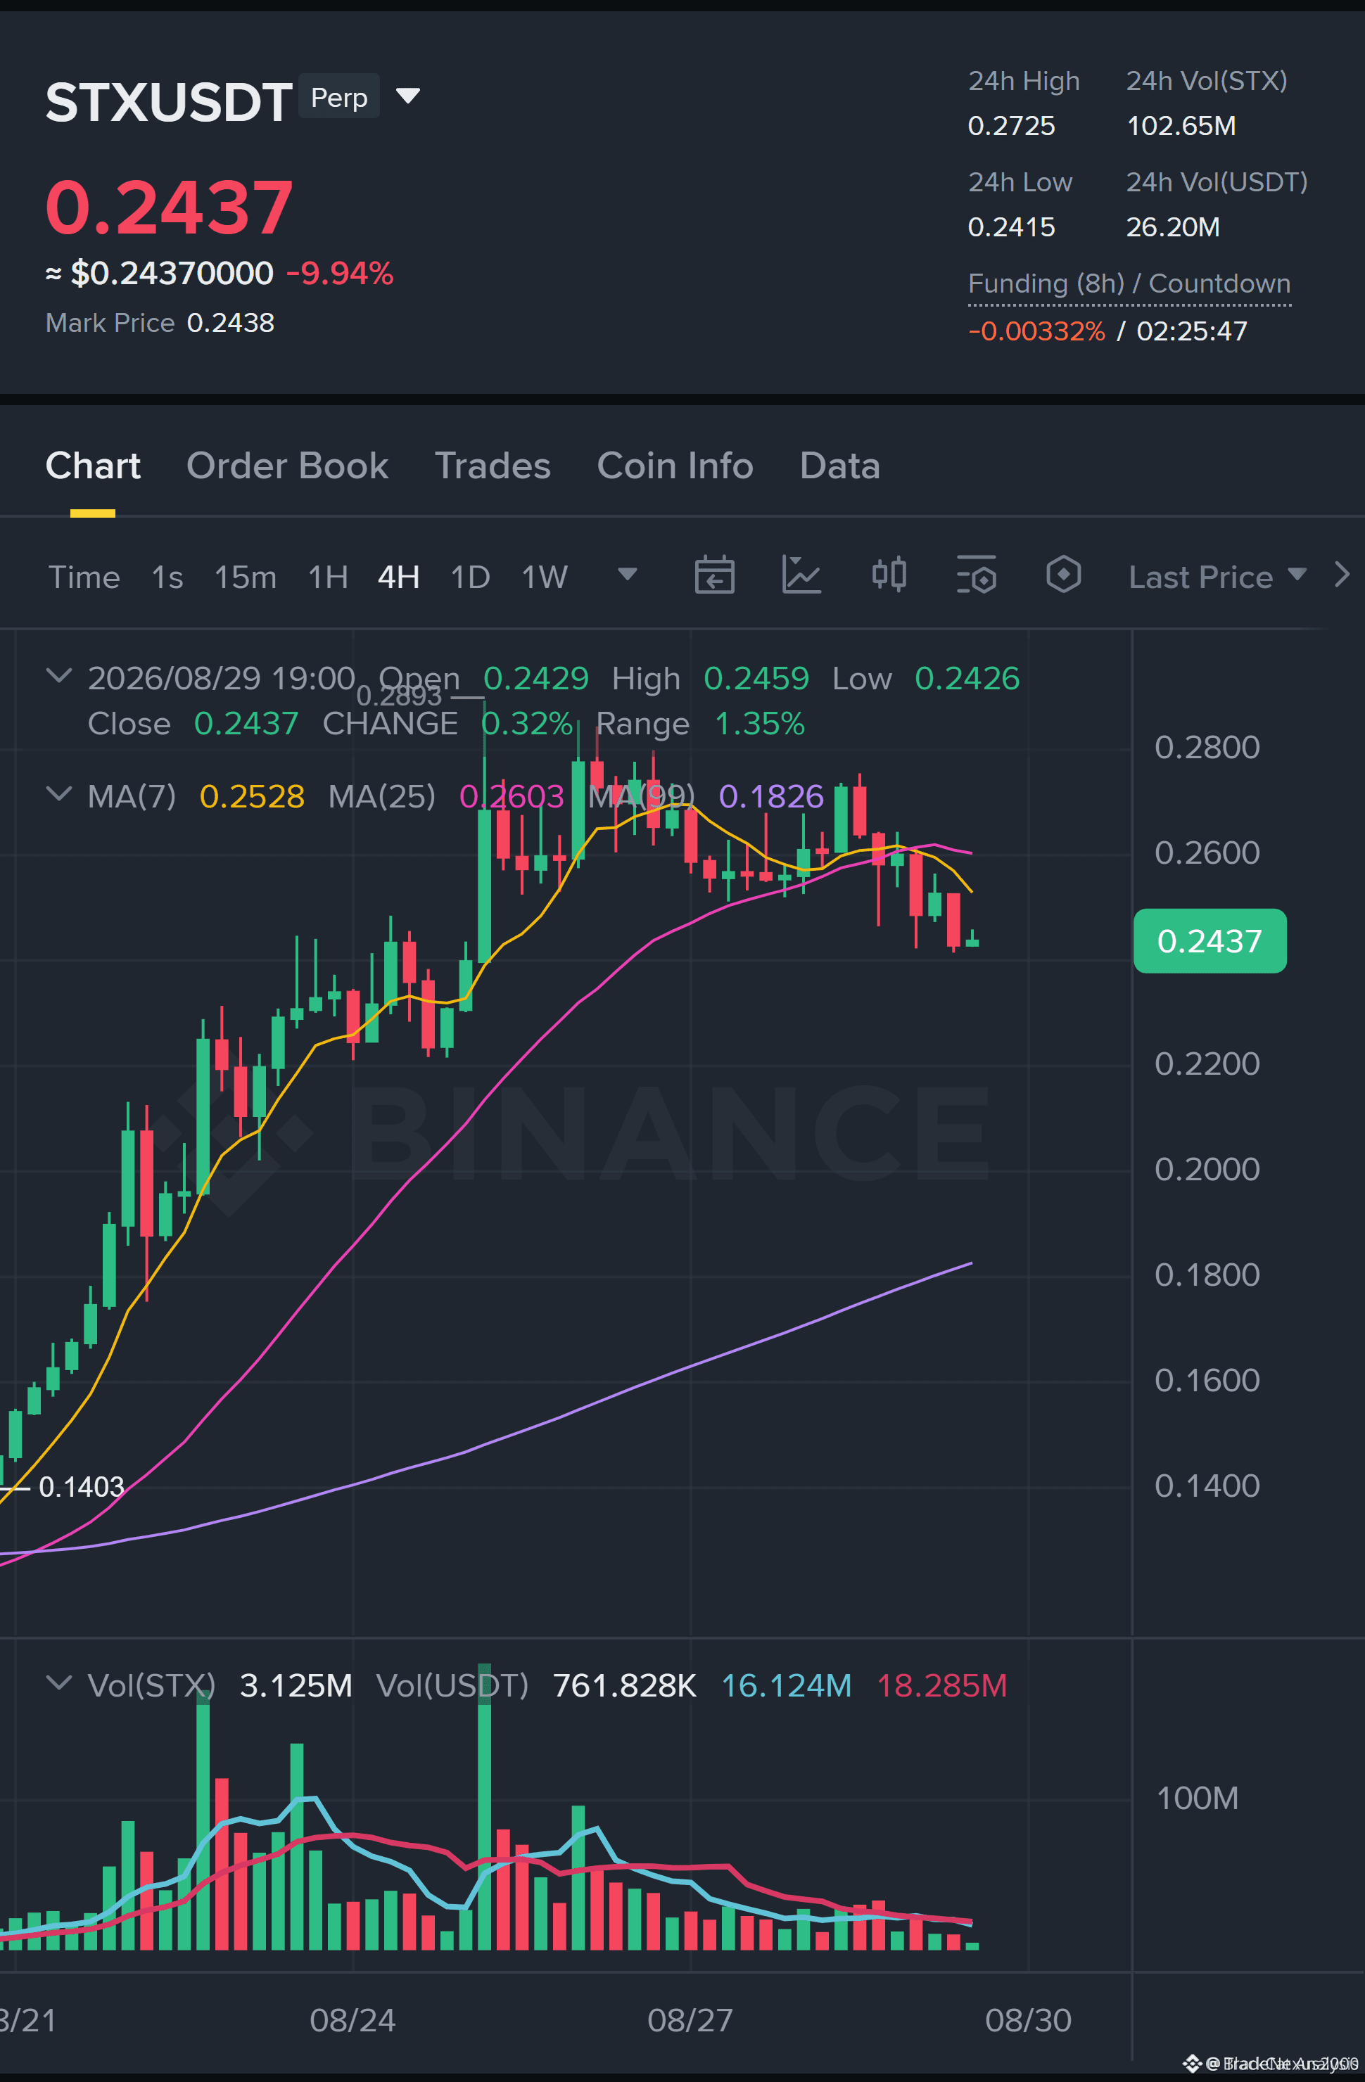Open the Coin Info tab
The image size is (1365, 2082).
pyautogui.click(x=675, y=466)
